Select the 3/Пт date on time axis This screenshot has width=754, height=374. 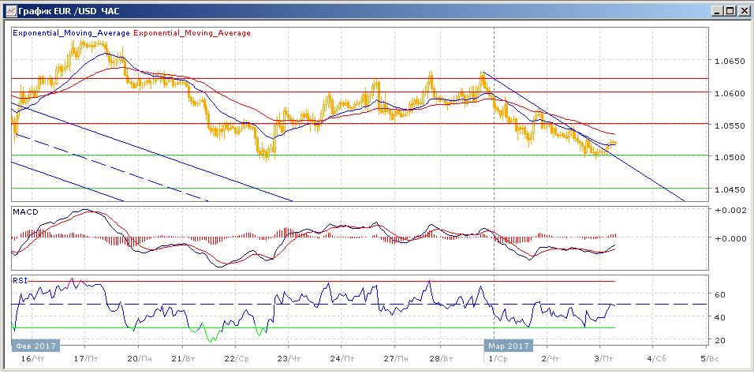click(x=602, y=357)
